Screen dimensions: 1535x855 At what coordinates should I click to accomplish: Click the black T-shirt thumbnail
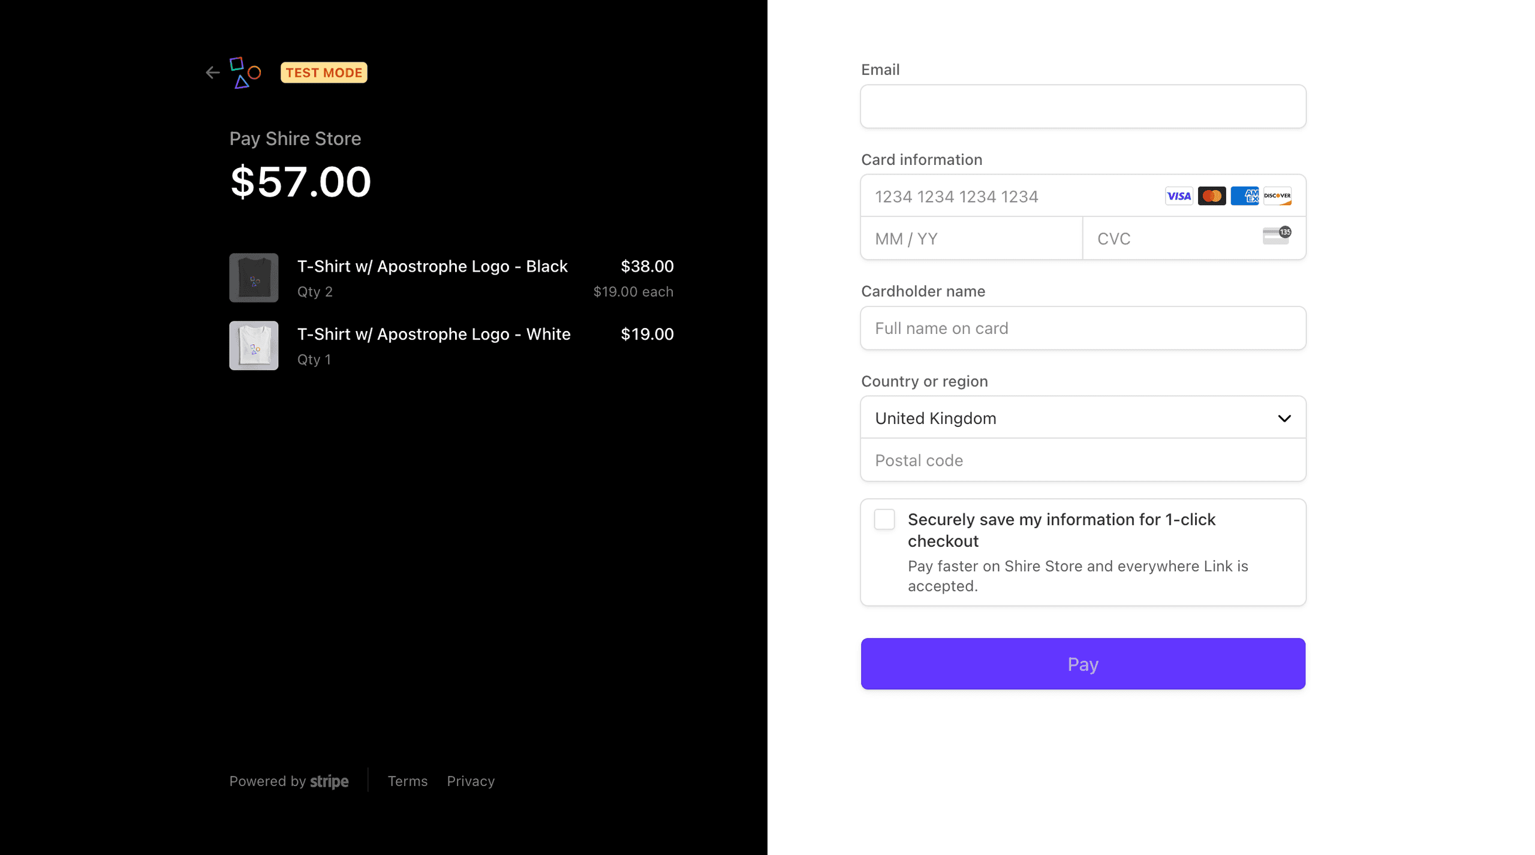pyautogui.click(x=254, y=278)
